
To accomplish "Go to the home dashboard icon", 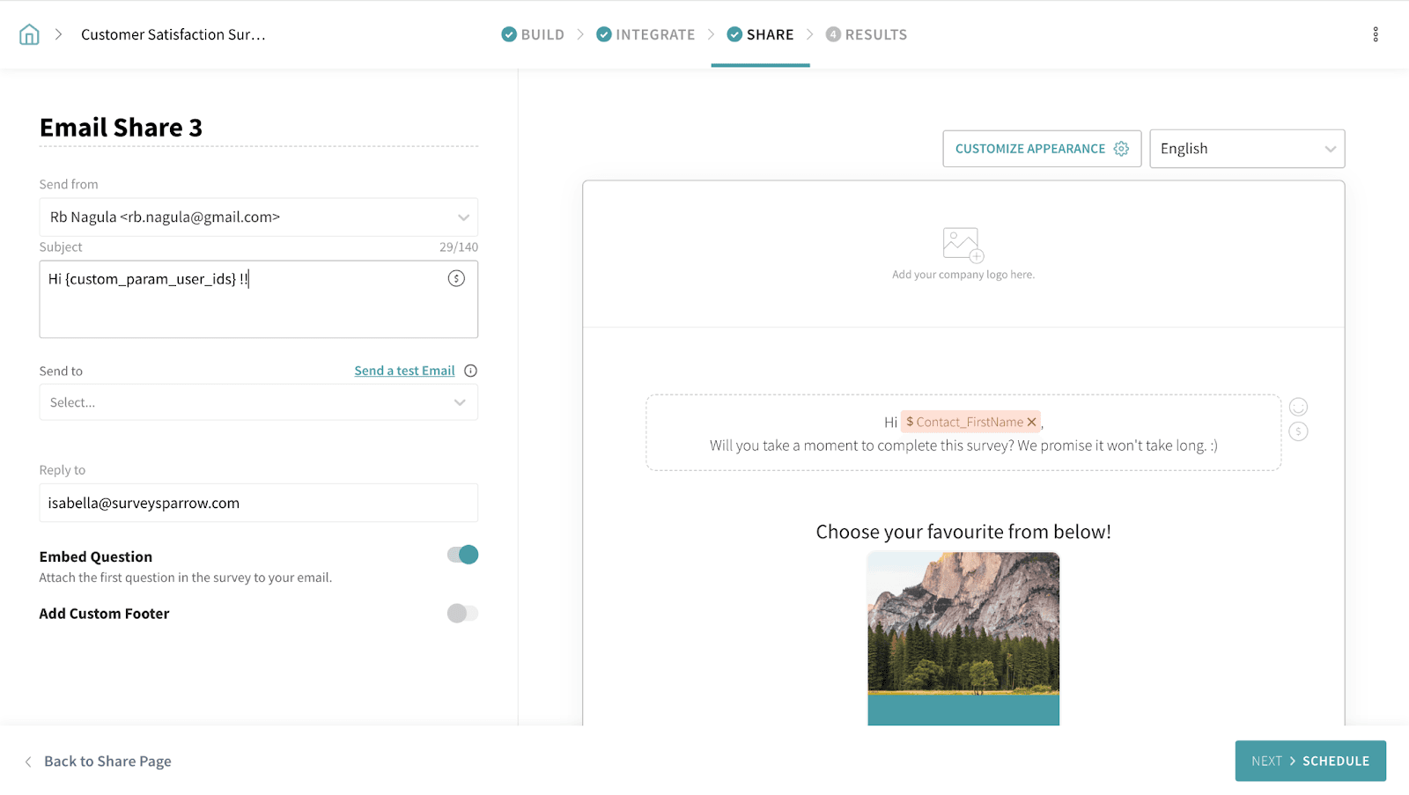I will point(29,34).
